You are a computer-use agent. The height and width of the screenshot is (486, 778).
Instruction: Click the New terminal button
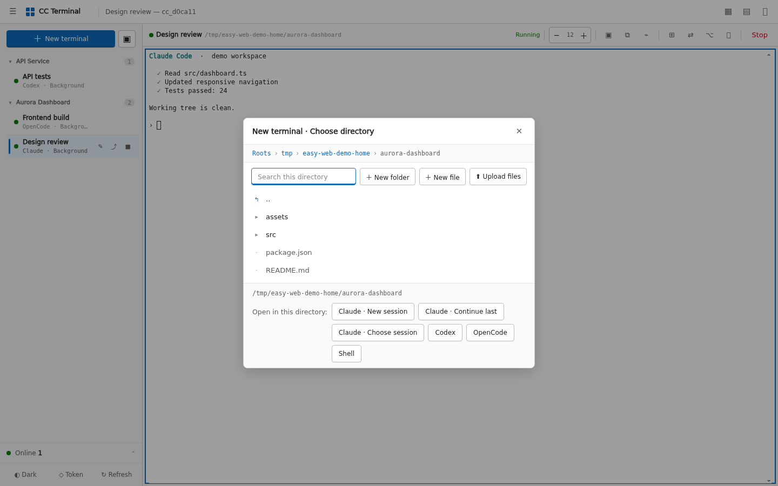[x=61, y=39]
